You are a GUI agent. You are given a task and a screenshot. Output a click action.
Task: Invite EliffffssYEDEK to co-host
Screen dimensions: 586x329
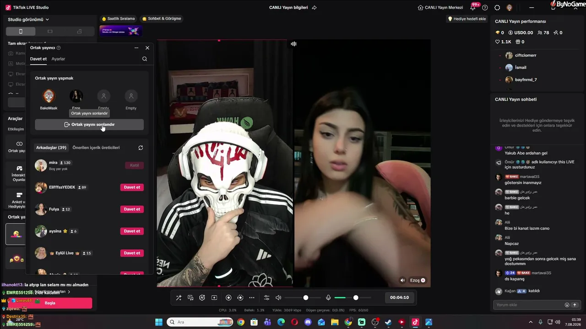tap(132, 187)
